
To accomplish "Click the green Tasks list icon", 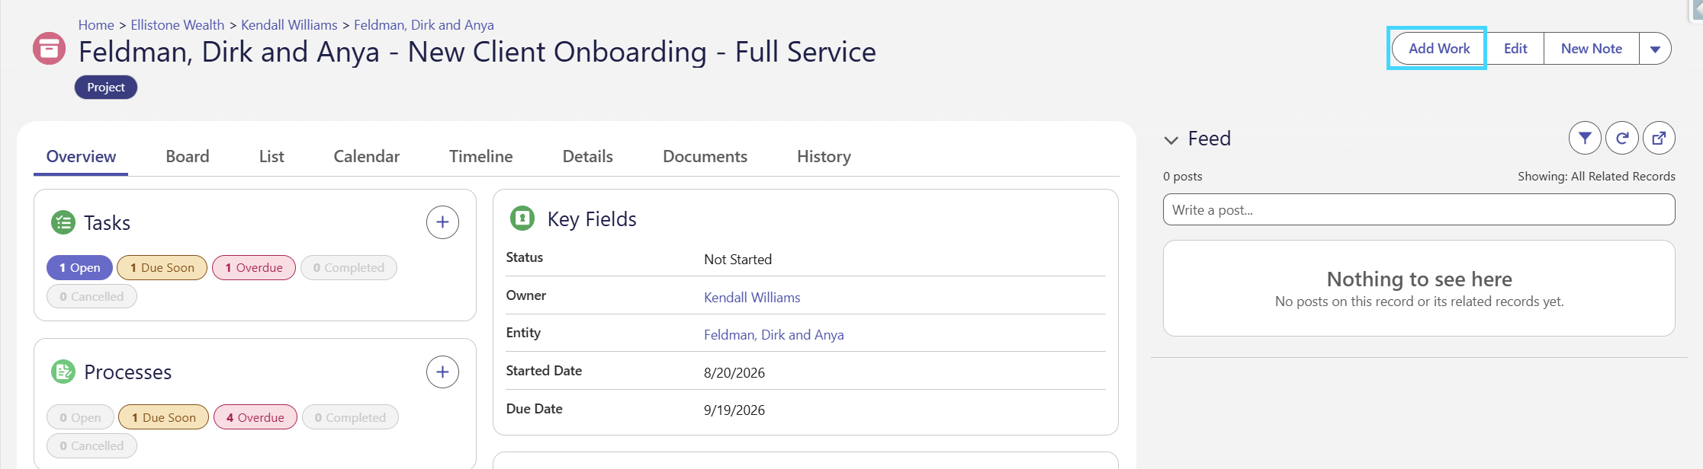I will pyautogui.click(x=63, y=223).
